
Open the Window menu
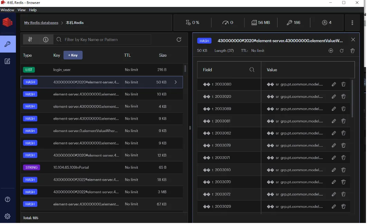(7, 10)
